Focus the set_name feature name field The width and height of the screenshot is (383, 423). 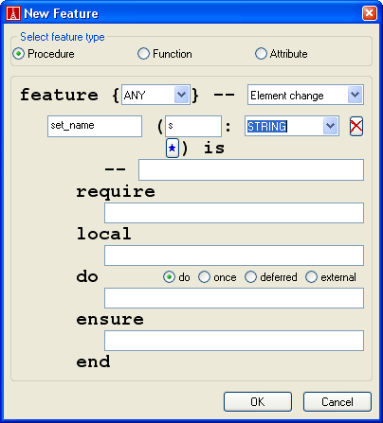tap(95, 126)
